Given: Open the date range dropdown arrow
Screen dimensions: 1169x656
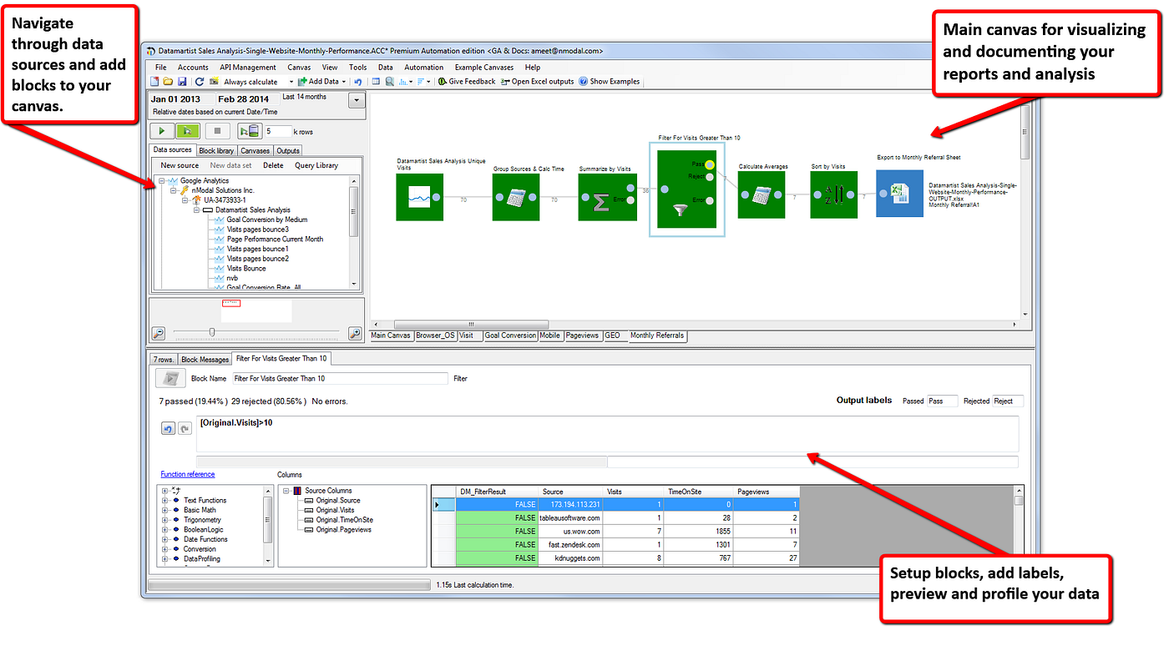Looking at the screenshot, I should click(x=357, y=101).
